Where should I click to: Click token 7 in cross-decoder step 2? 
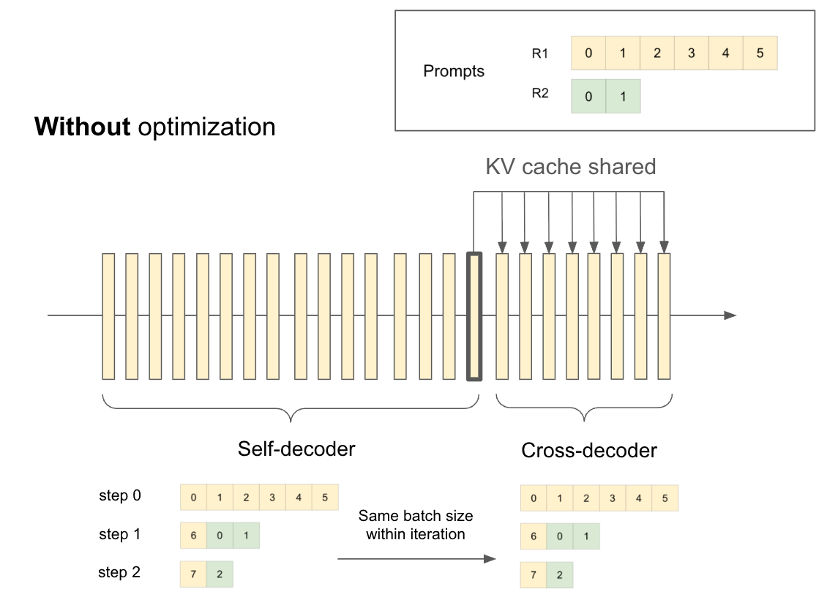[x=534, y=575]
